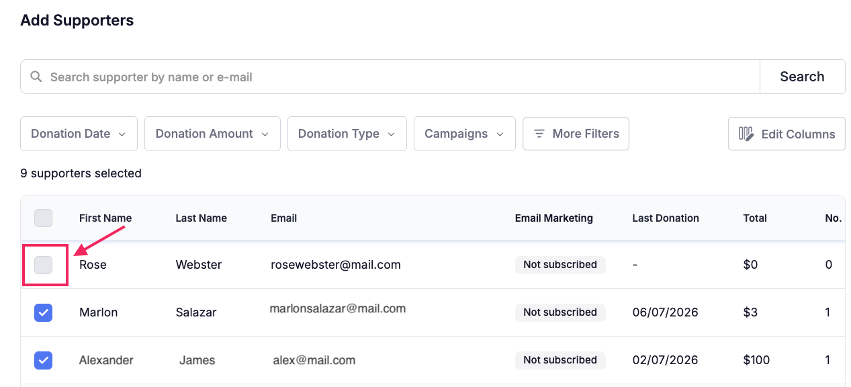851x387 pixels.
Task: Check the select-all checkbox in table header
Action: [43, 218]
